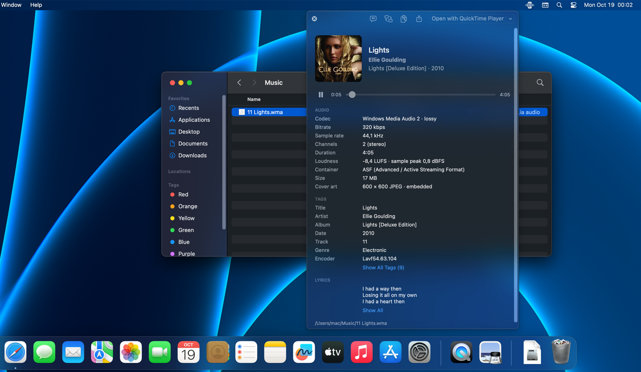Click the playback position slider knob
Viewport: 641px width, 372px height.
(352, 95)
